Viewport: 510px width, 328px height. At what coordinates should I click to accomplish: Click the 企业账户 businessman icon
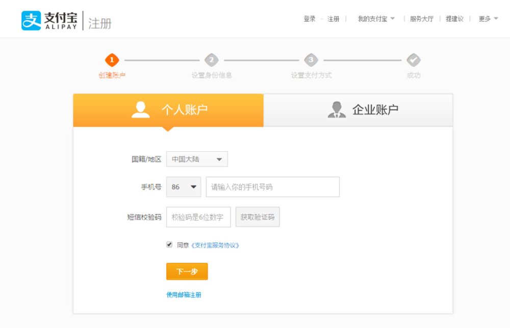tap(337, 110)
